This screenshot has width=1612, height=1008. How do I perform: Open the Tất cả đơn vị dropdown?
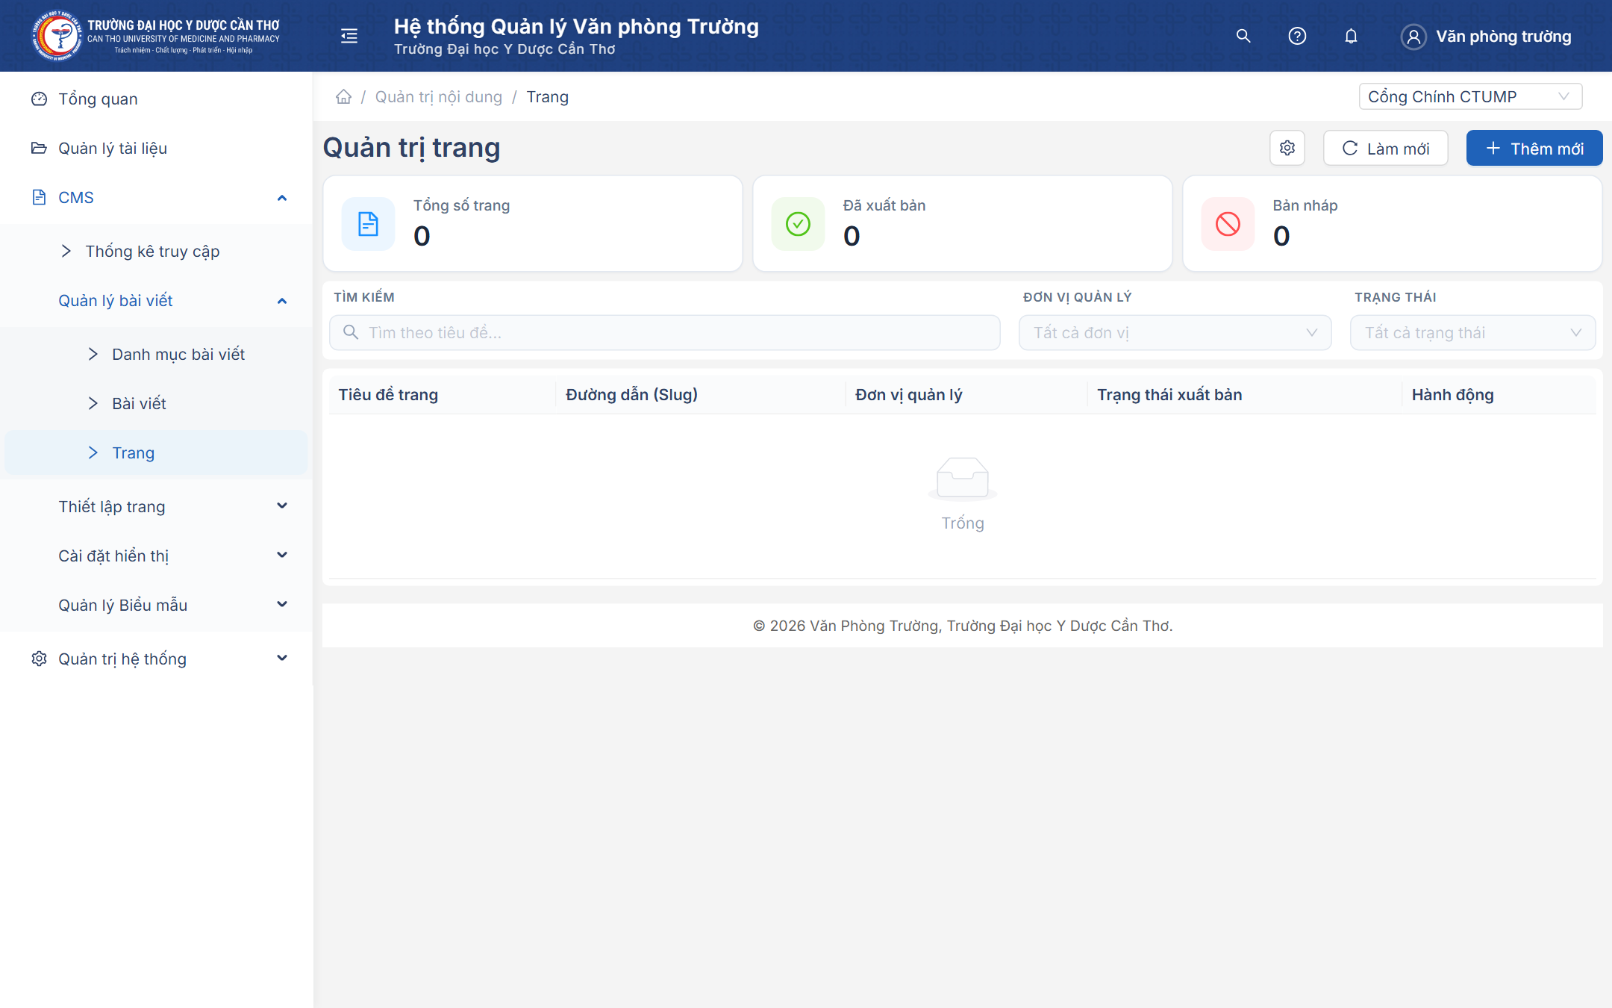coord(1175,333)
